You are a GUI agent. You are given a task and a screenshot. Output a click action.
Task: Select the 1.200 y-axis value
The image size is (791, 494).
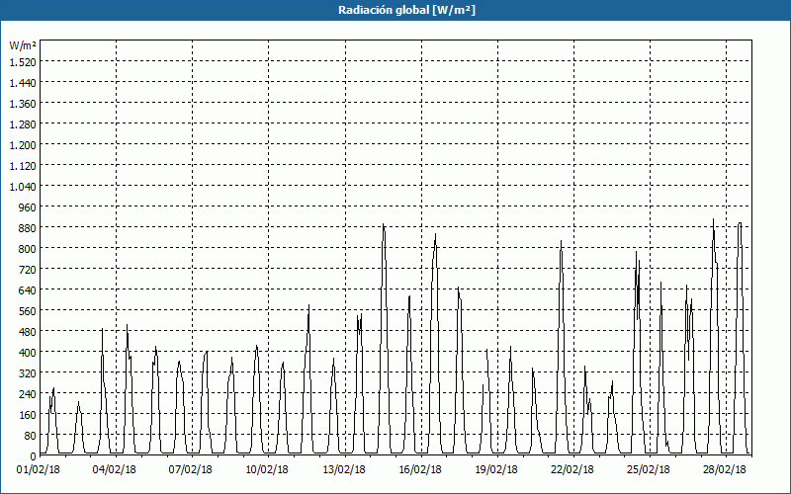23,144
